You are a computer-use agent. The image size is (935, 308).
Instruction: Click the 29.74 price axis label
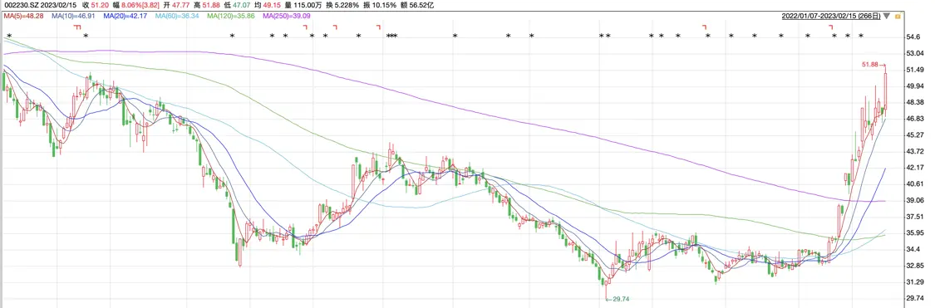(x=914, y=298)
